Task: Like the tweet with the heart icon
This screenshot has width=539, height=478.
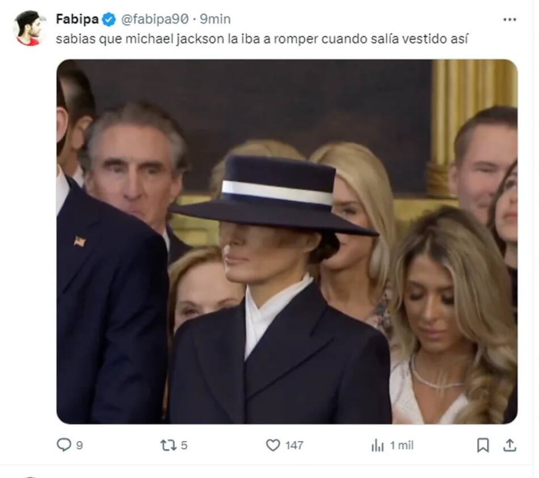Action: [x=273, y=446]
